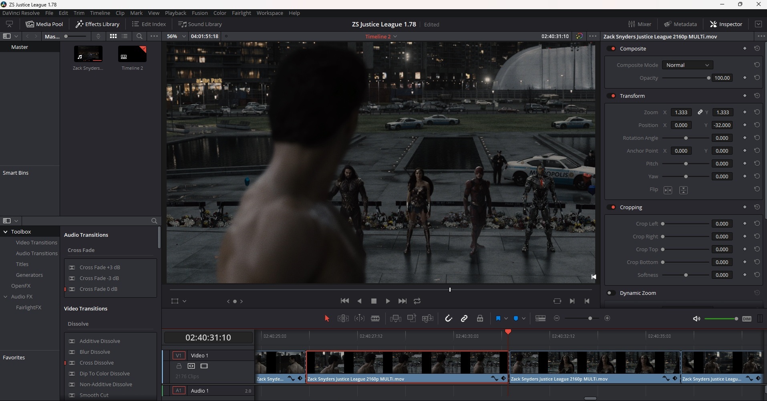This screenshot has width=767, height=401.
Task: Click the timeline zoom out minus icon
Action: click(557, 318)
